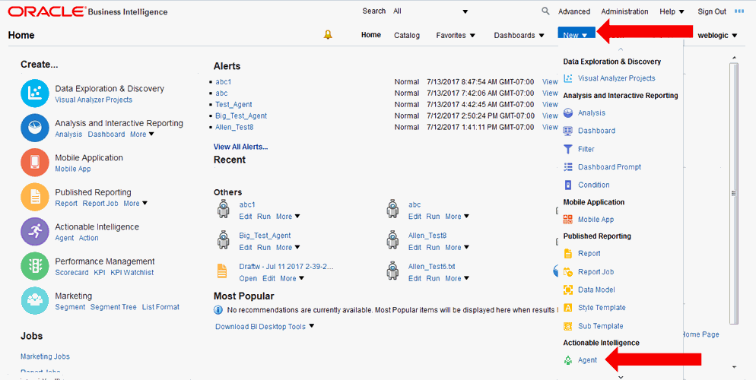Image resolution: width=756 pixels, height=380 pixels.
Task: Click the Performance Management traffic light icon
Action: click(35, 266)
